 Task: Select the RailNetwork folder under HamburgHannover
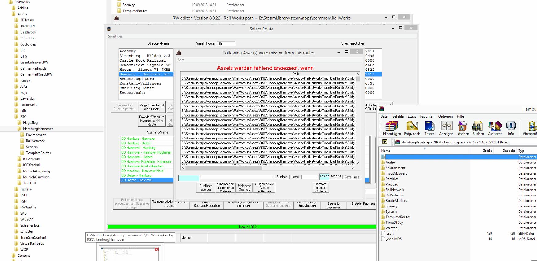35,141
